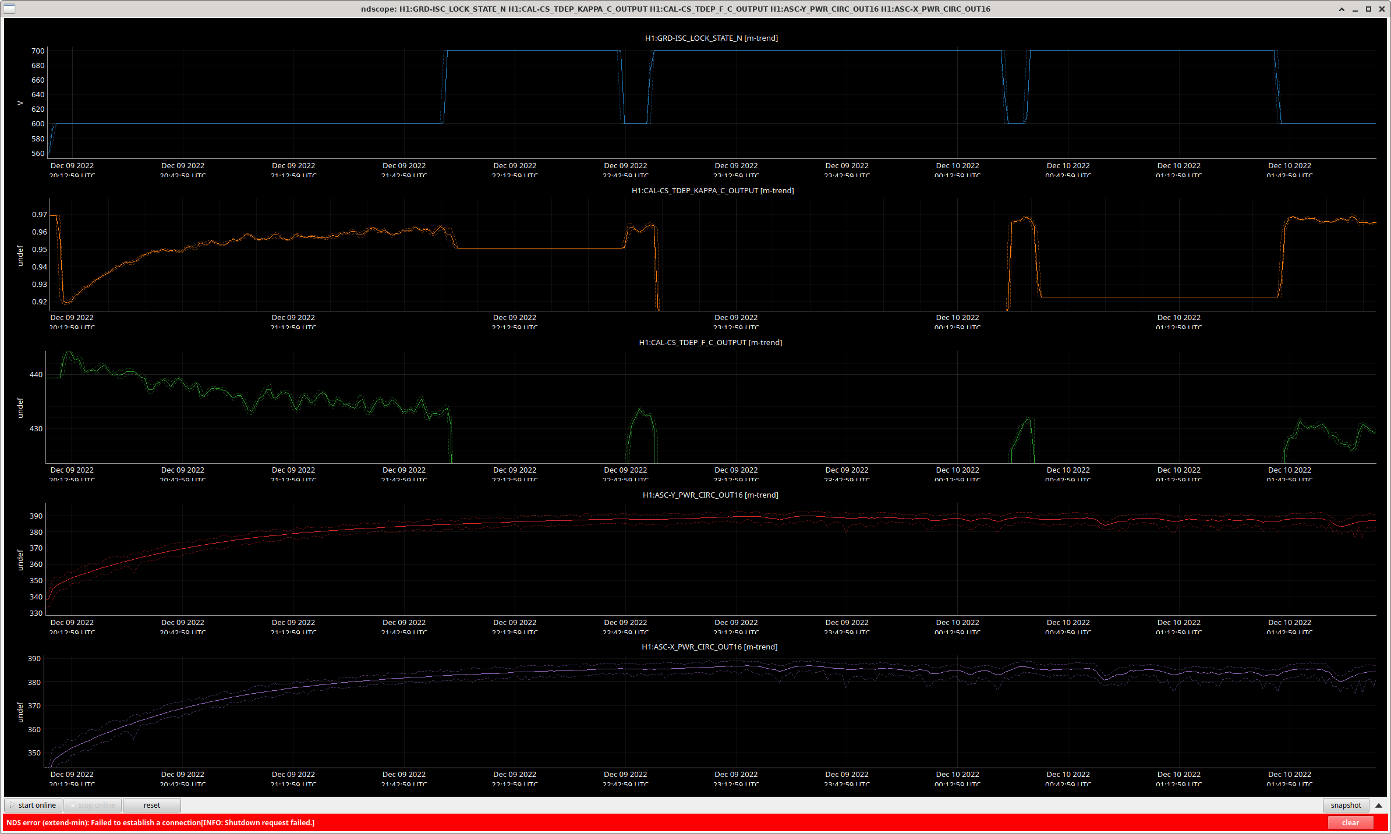Take a snapshot of the plots
The image size is (1391, 834).
(1346, 805)
